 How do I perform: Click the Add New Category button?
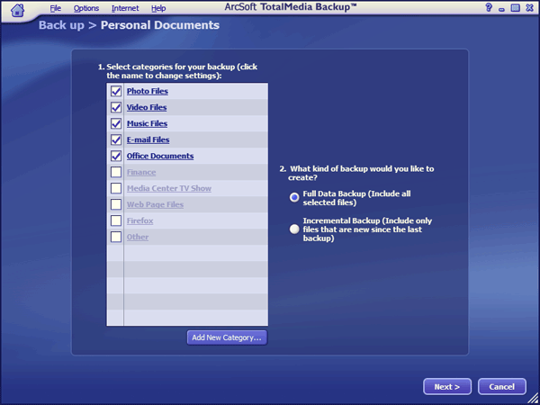tap(227, 337)
